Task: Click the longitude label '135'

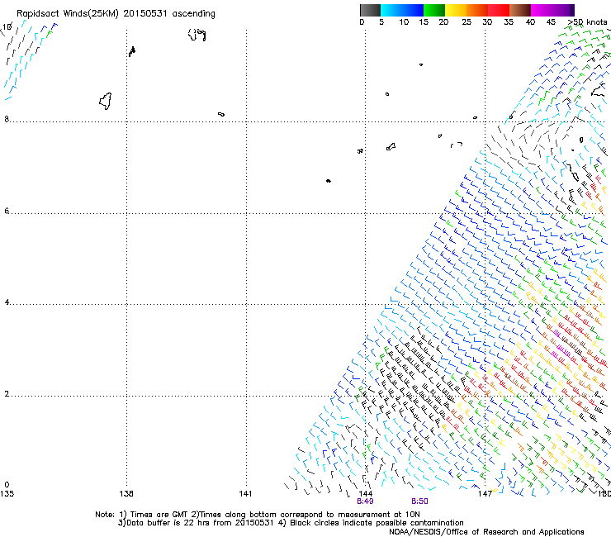Action: coord(7,494)
